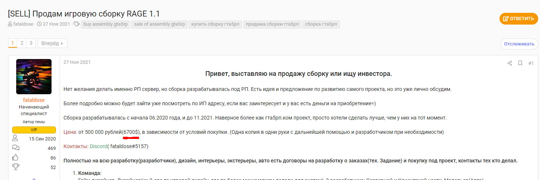Click the text Discord in contacts

pyautogui.click(x=98, y=146)
